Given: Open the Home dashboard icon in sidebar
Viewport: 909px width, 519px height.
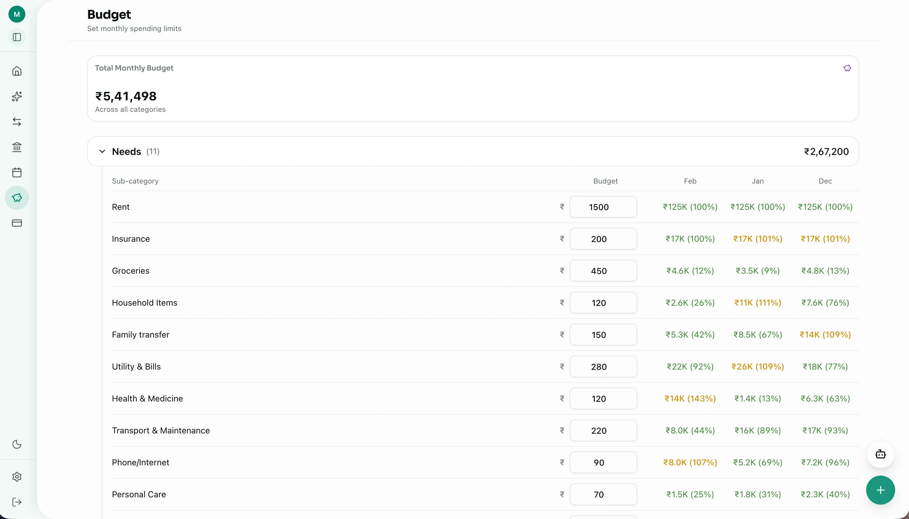Looking at the screenshot, I should tap(17, 71).
